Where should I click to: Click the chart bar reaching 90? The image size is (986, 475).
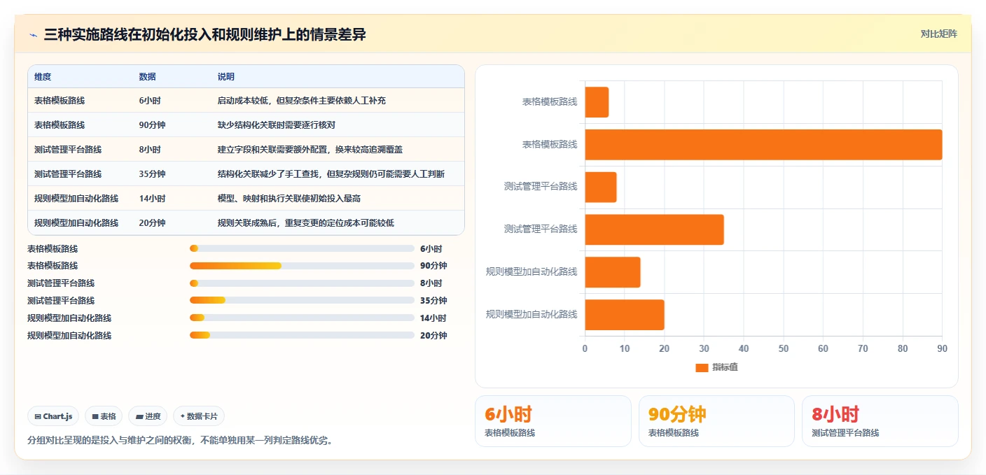[x=763, y=145]
